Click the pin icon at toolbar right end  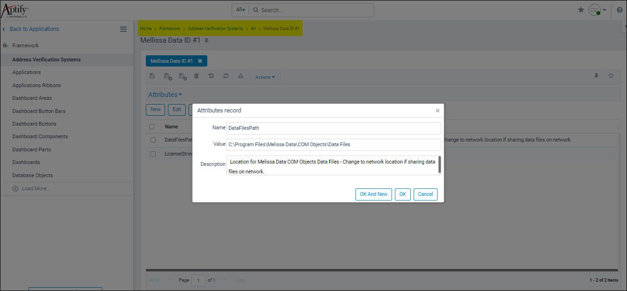click(x=597, y=76)
